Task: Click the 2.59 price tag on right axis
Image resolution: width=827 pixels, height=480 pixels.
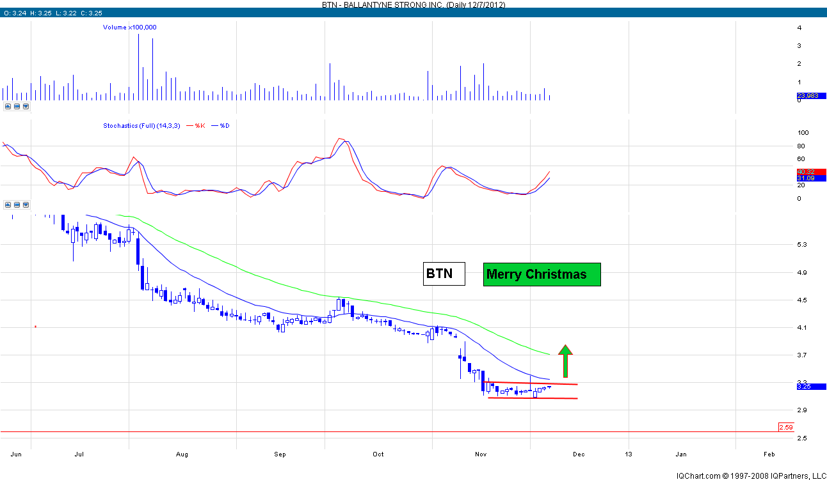Action: 785,427
